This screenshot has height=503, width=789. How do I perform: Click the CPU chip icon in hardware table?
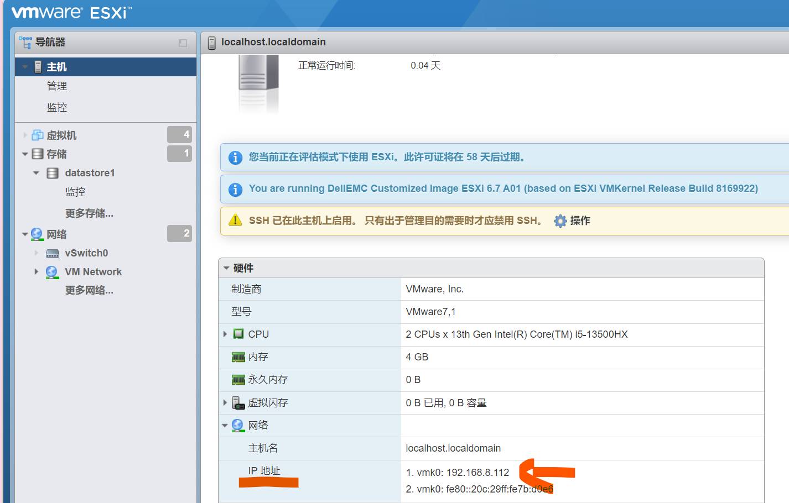pos(238,334)
